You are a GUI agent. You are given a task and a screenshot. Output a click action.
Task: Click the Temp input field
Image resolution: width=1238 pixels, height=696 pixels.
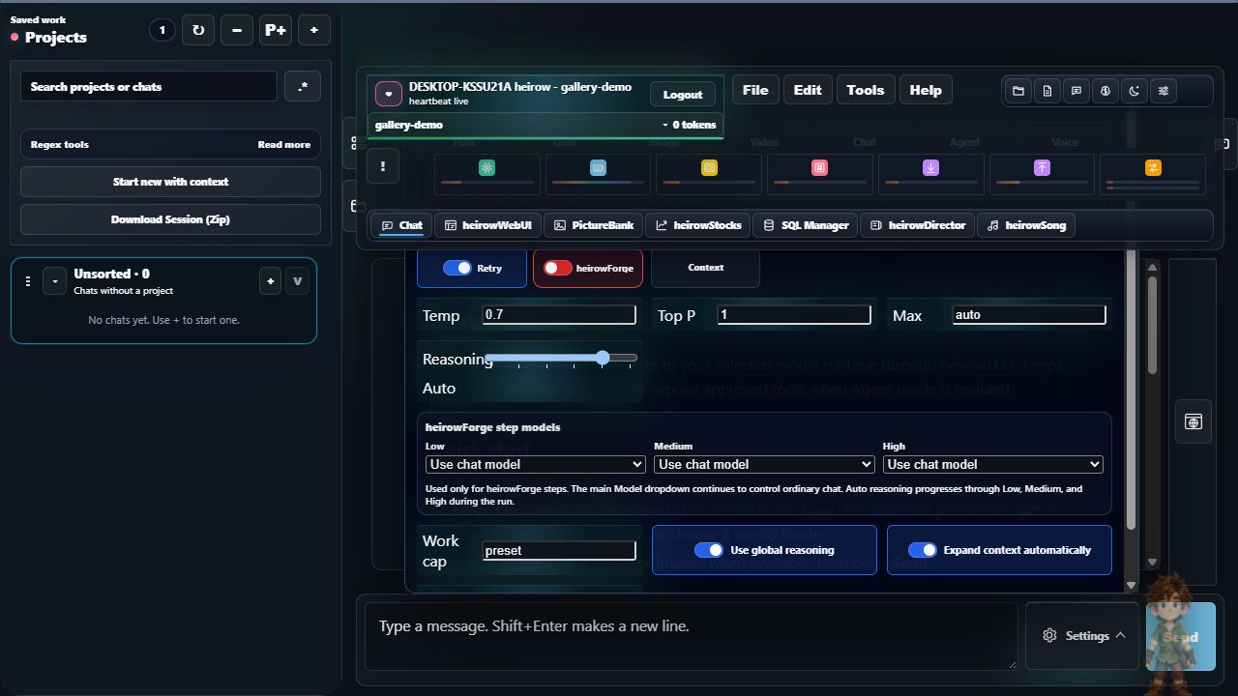coord(559,314)
